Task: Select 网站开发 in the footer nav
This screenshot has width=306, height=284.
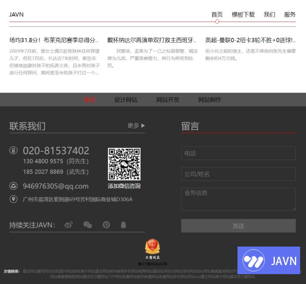Action: [168, 100]
